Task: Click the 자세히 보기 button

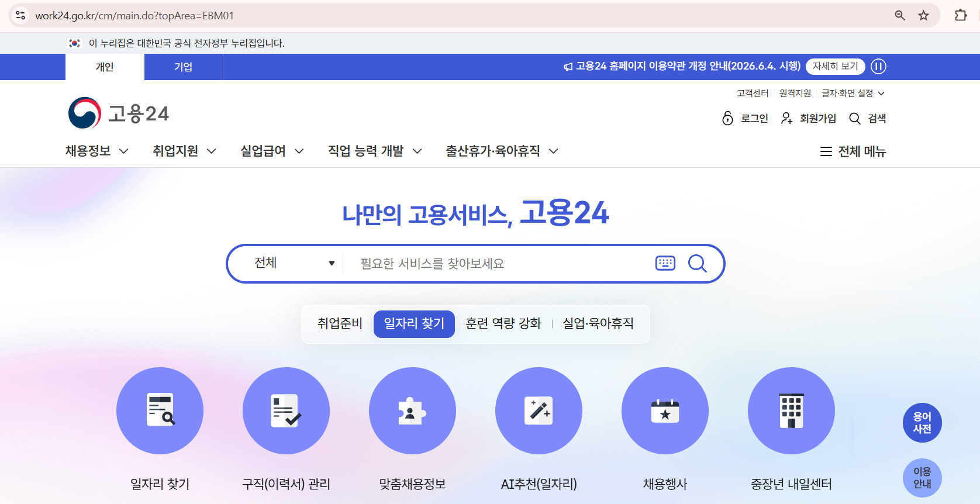Action: (x=835, y=67)
